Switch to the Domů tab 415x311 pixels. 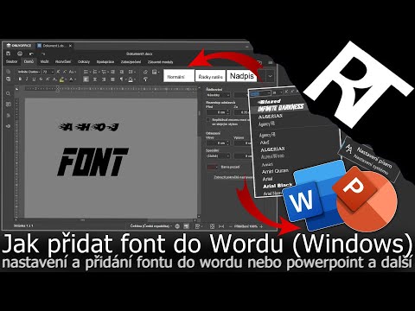pyautogui.click(x=29, y=61)
